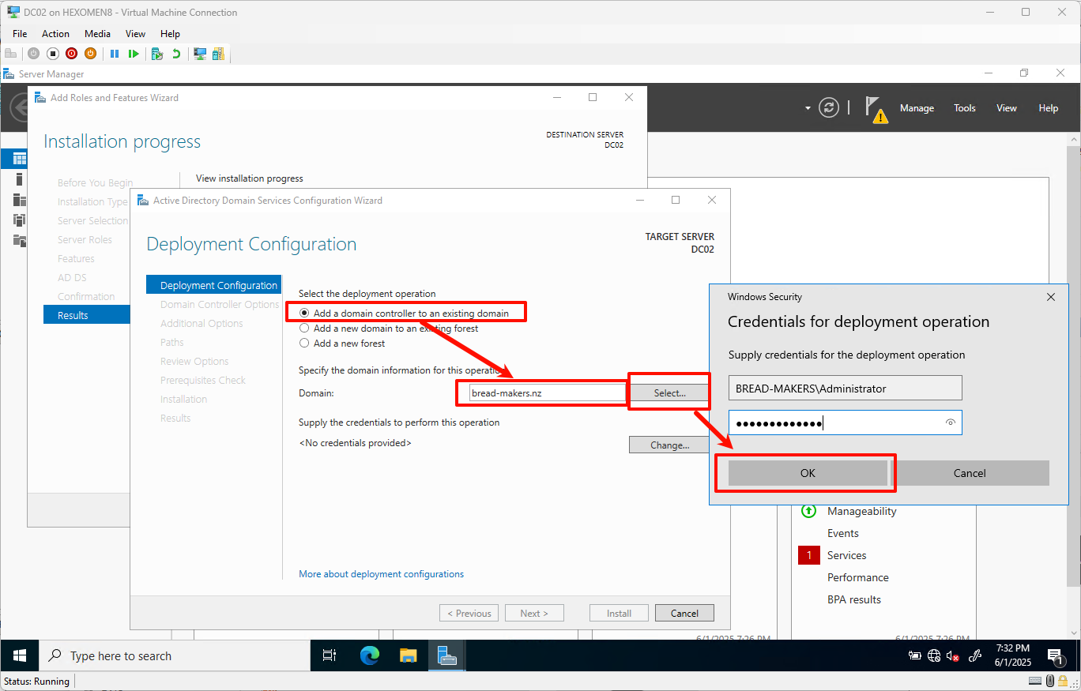Confirm credentials with the OK button
This screenshot has height=691, width=1081.
808,473
